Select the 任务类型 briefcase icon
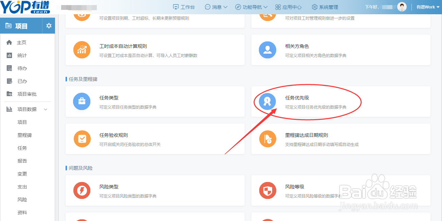 [x=82, y=102]
